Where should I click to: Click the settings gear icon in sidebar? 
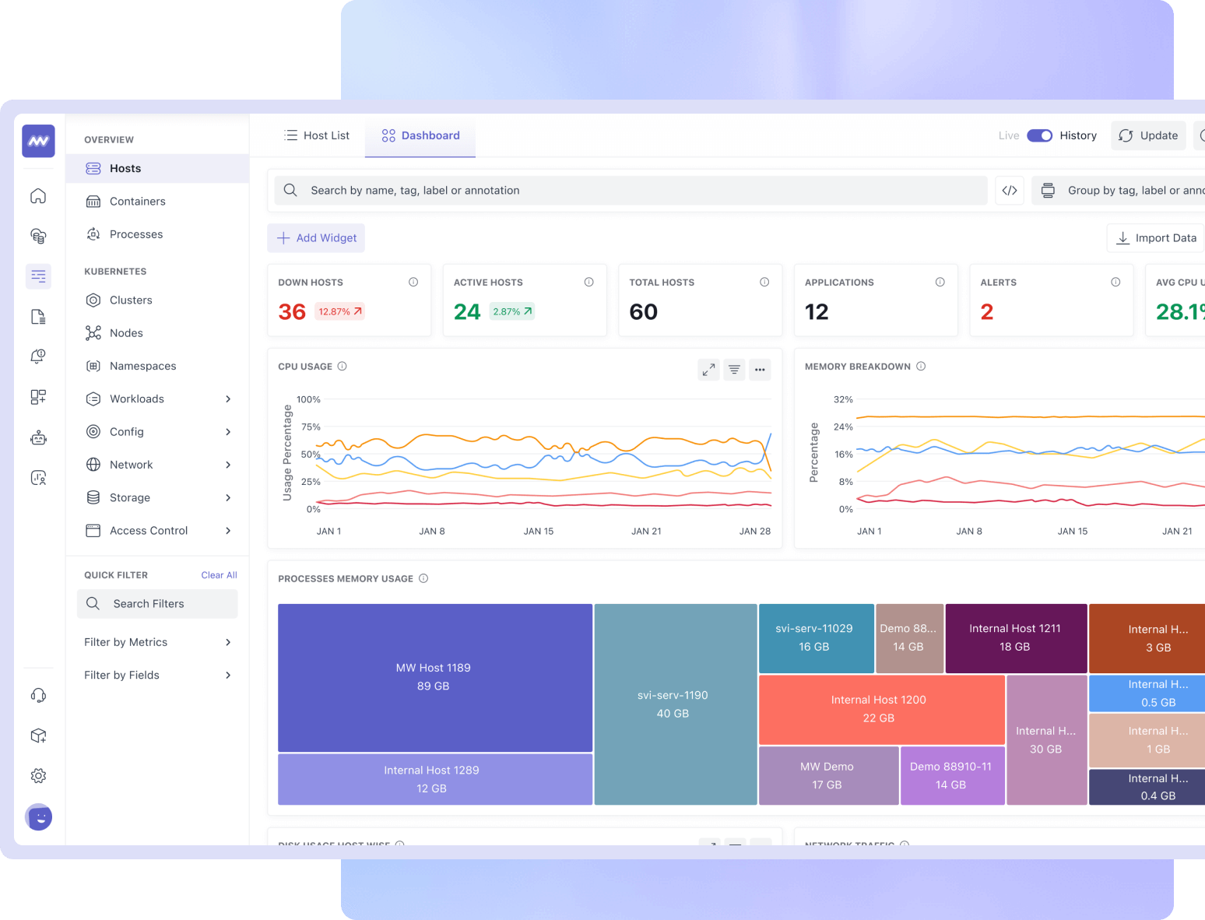[38, 776]
